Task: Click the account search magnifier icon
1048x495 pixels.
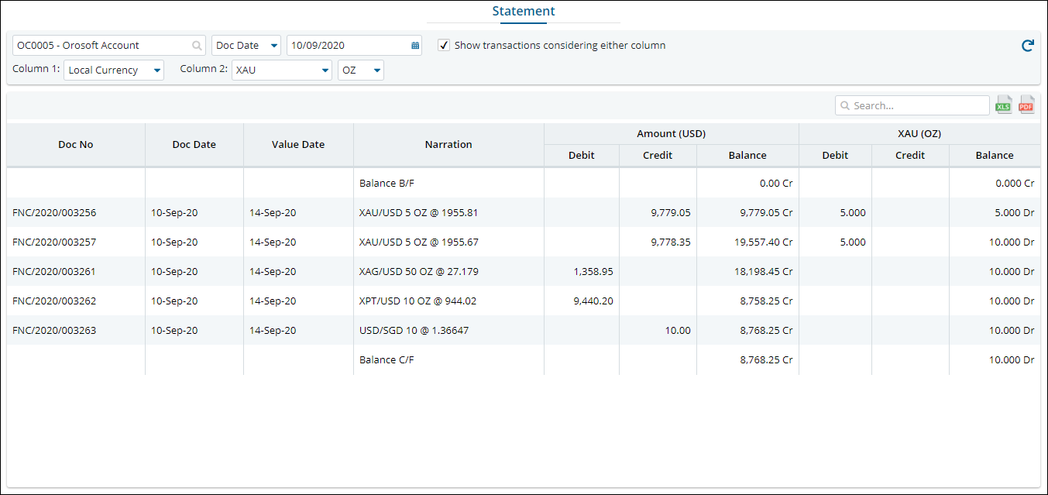Action: click(x=198, y=46)
